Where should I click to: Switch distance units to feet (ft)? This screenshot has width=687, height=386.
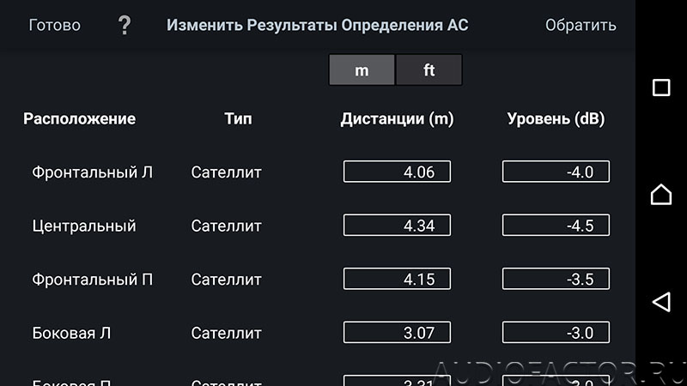pyautogui.click(x=429, y=69)
